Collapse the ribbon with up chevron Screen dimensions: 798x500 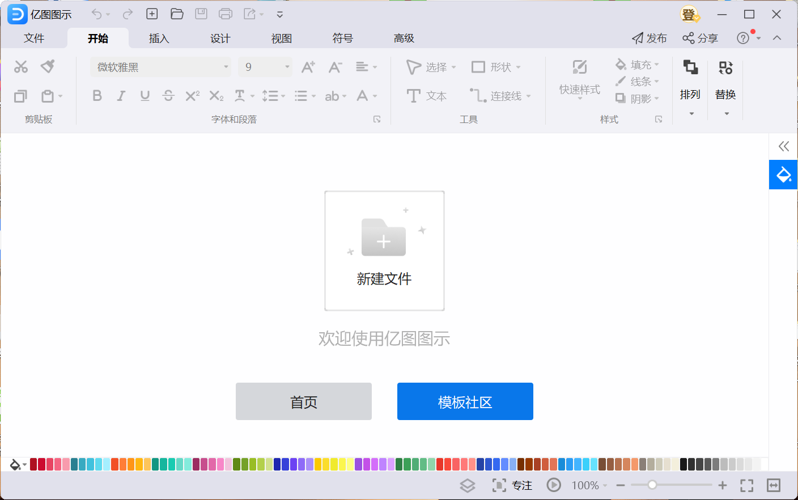click(x=777, y=37)
